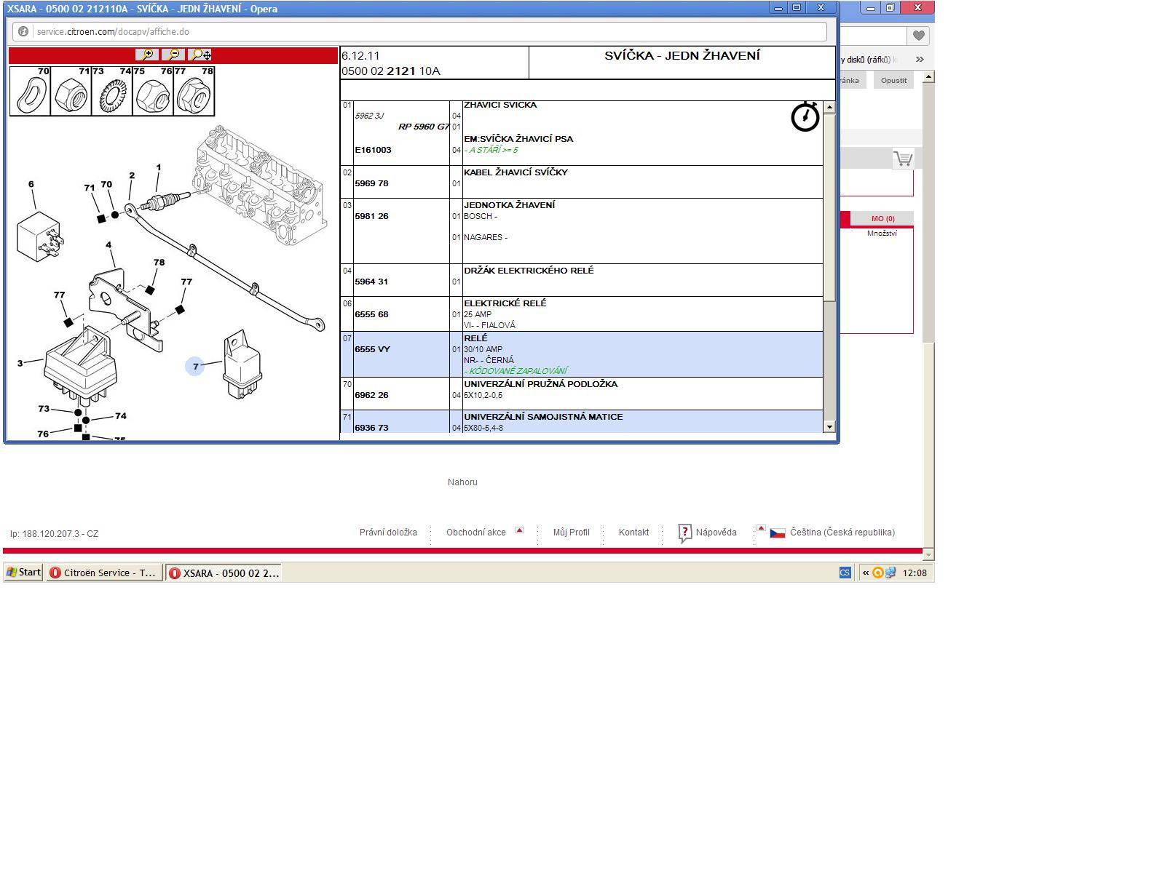Expand the Obchodní akce menu
The height and width of the screenshot is (873, 1165).
[x=519, y=530]
